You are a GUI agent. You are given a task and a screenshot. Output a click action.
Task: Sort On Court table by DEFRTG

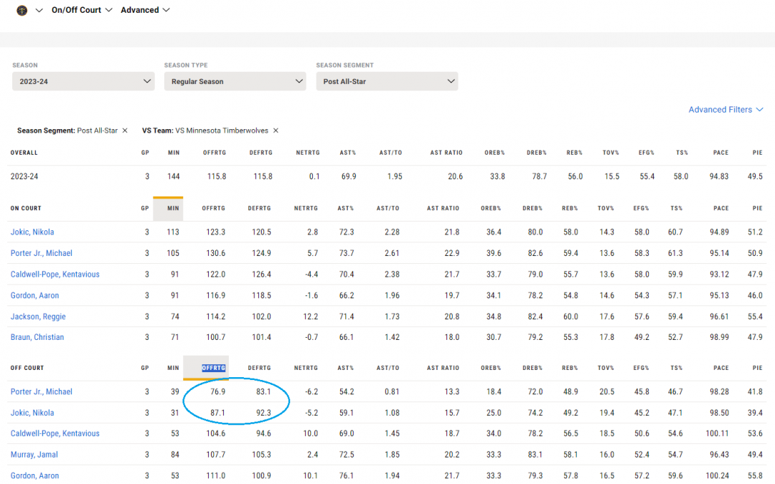[260, 209]
